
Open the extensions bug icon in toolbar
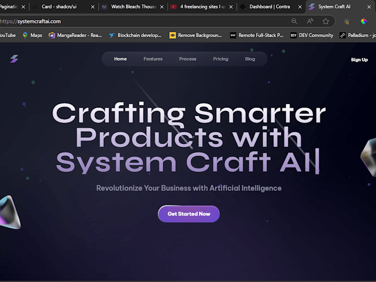click(346, 21)
